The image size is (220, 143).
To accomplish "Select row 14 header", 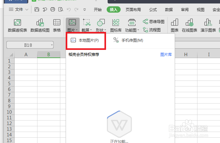I will pos(9,135).
